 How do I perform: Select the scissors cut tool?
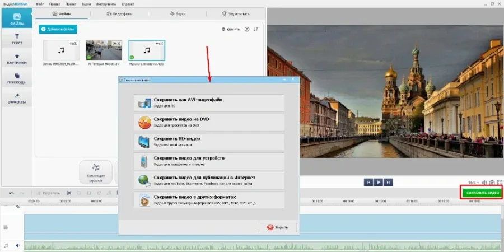point(69,193)
